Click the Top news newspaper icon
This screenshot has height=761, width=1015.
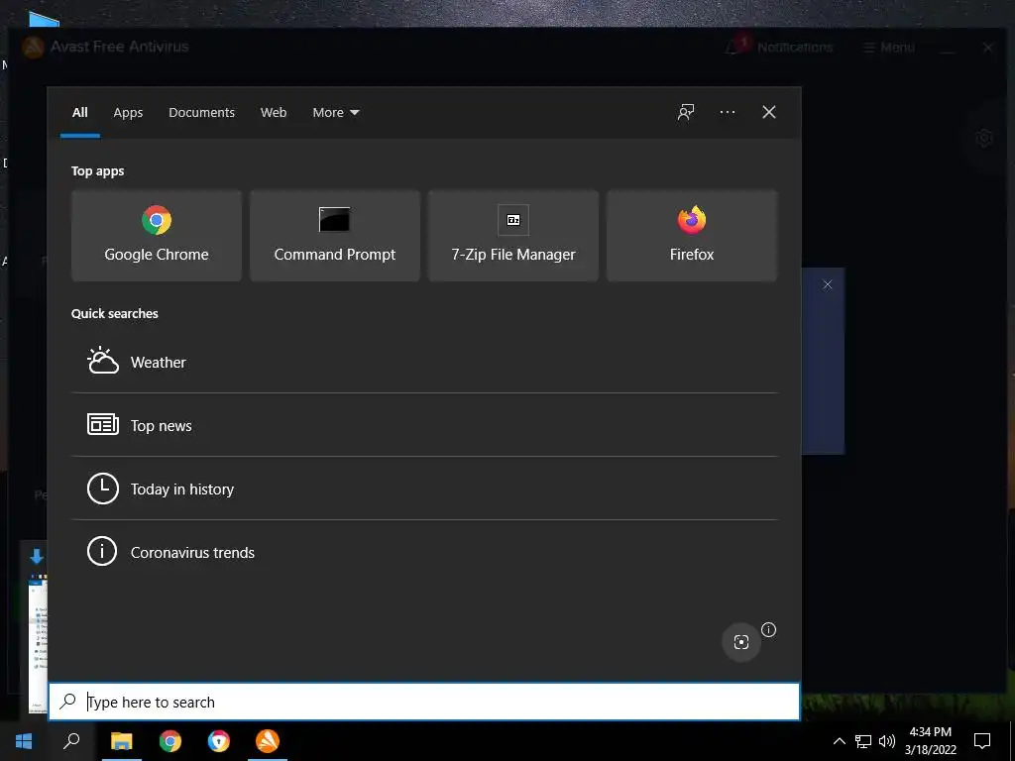(x=103, y=424)
